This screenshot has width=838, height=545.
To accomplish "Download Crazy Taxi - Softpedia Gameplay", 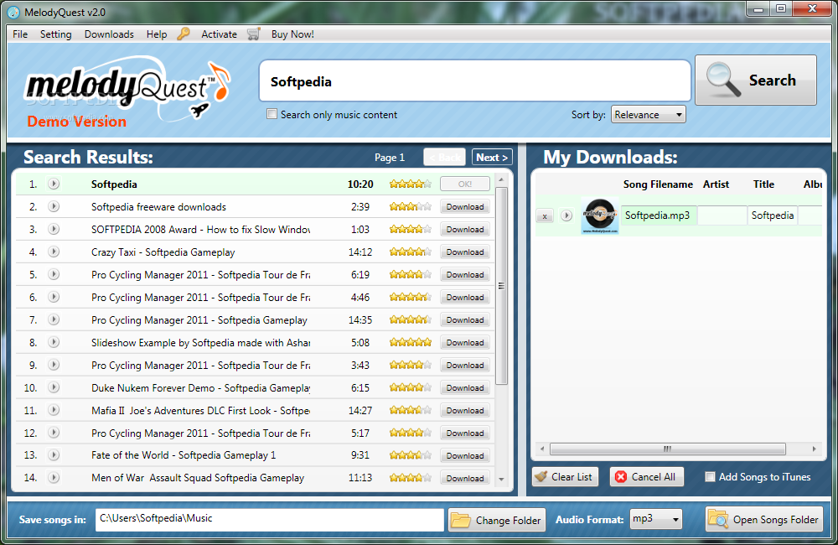I will [465, 252].
